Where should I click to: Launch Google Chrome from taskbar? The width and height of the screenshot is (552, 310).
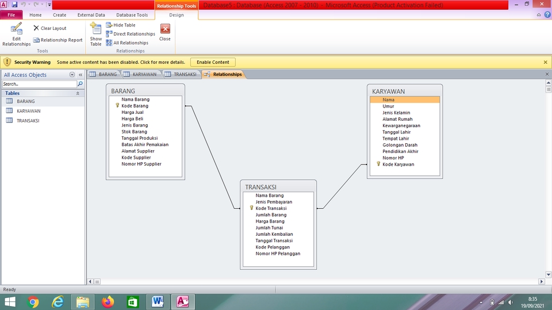pyautogui.click(x=33, y=302)
